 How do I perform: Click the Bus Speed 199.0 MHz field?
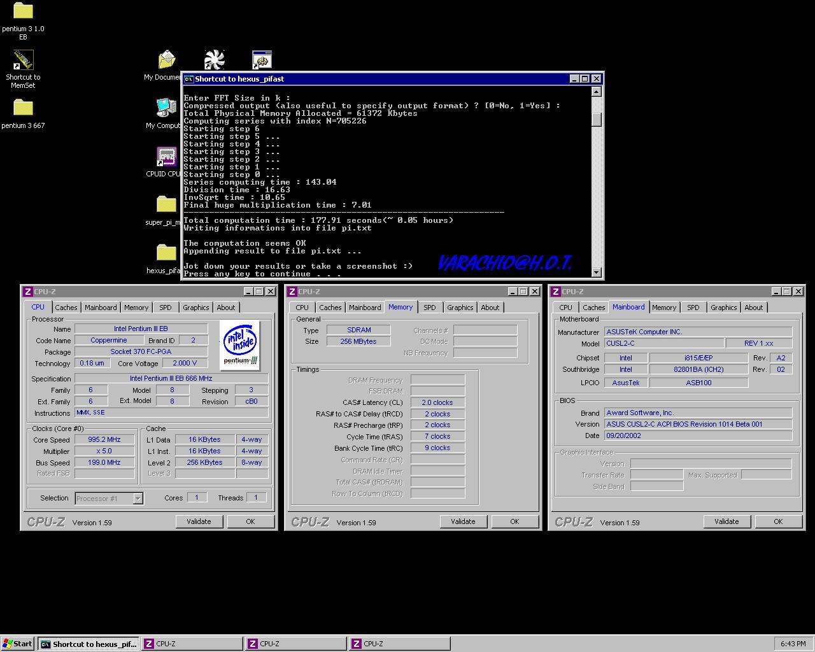[x=104, y=462]
